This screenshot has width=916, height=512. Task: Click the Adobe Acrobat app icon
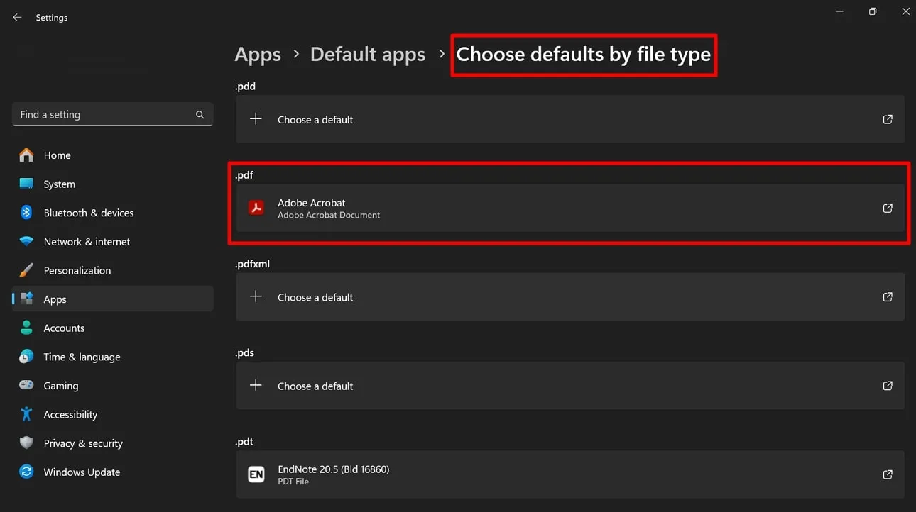[x=256, y=208]
